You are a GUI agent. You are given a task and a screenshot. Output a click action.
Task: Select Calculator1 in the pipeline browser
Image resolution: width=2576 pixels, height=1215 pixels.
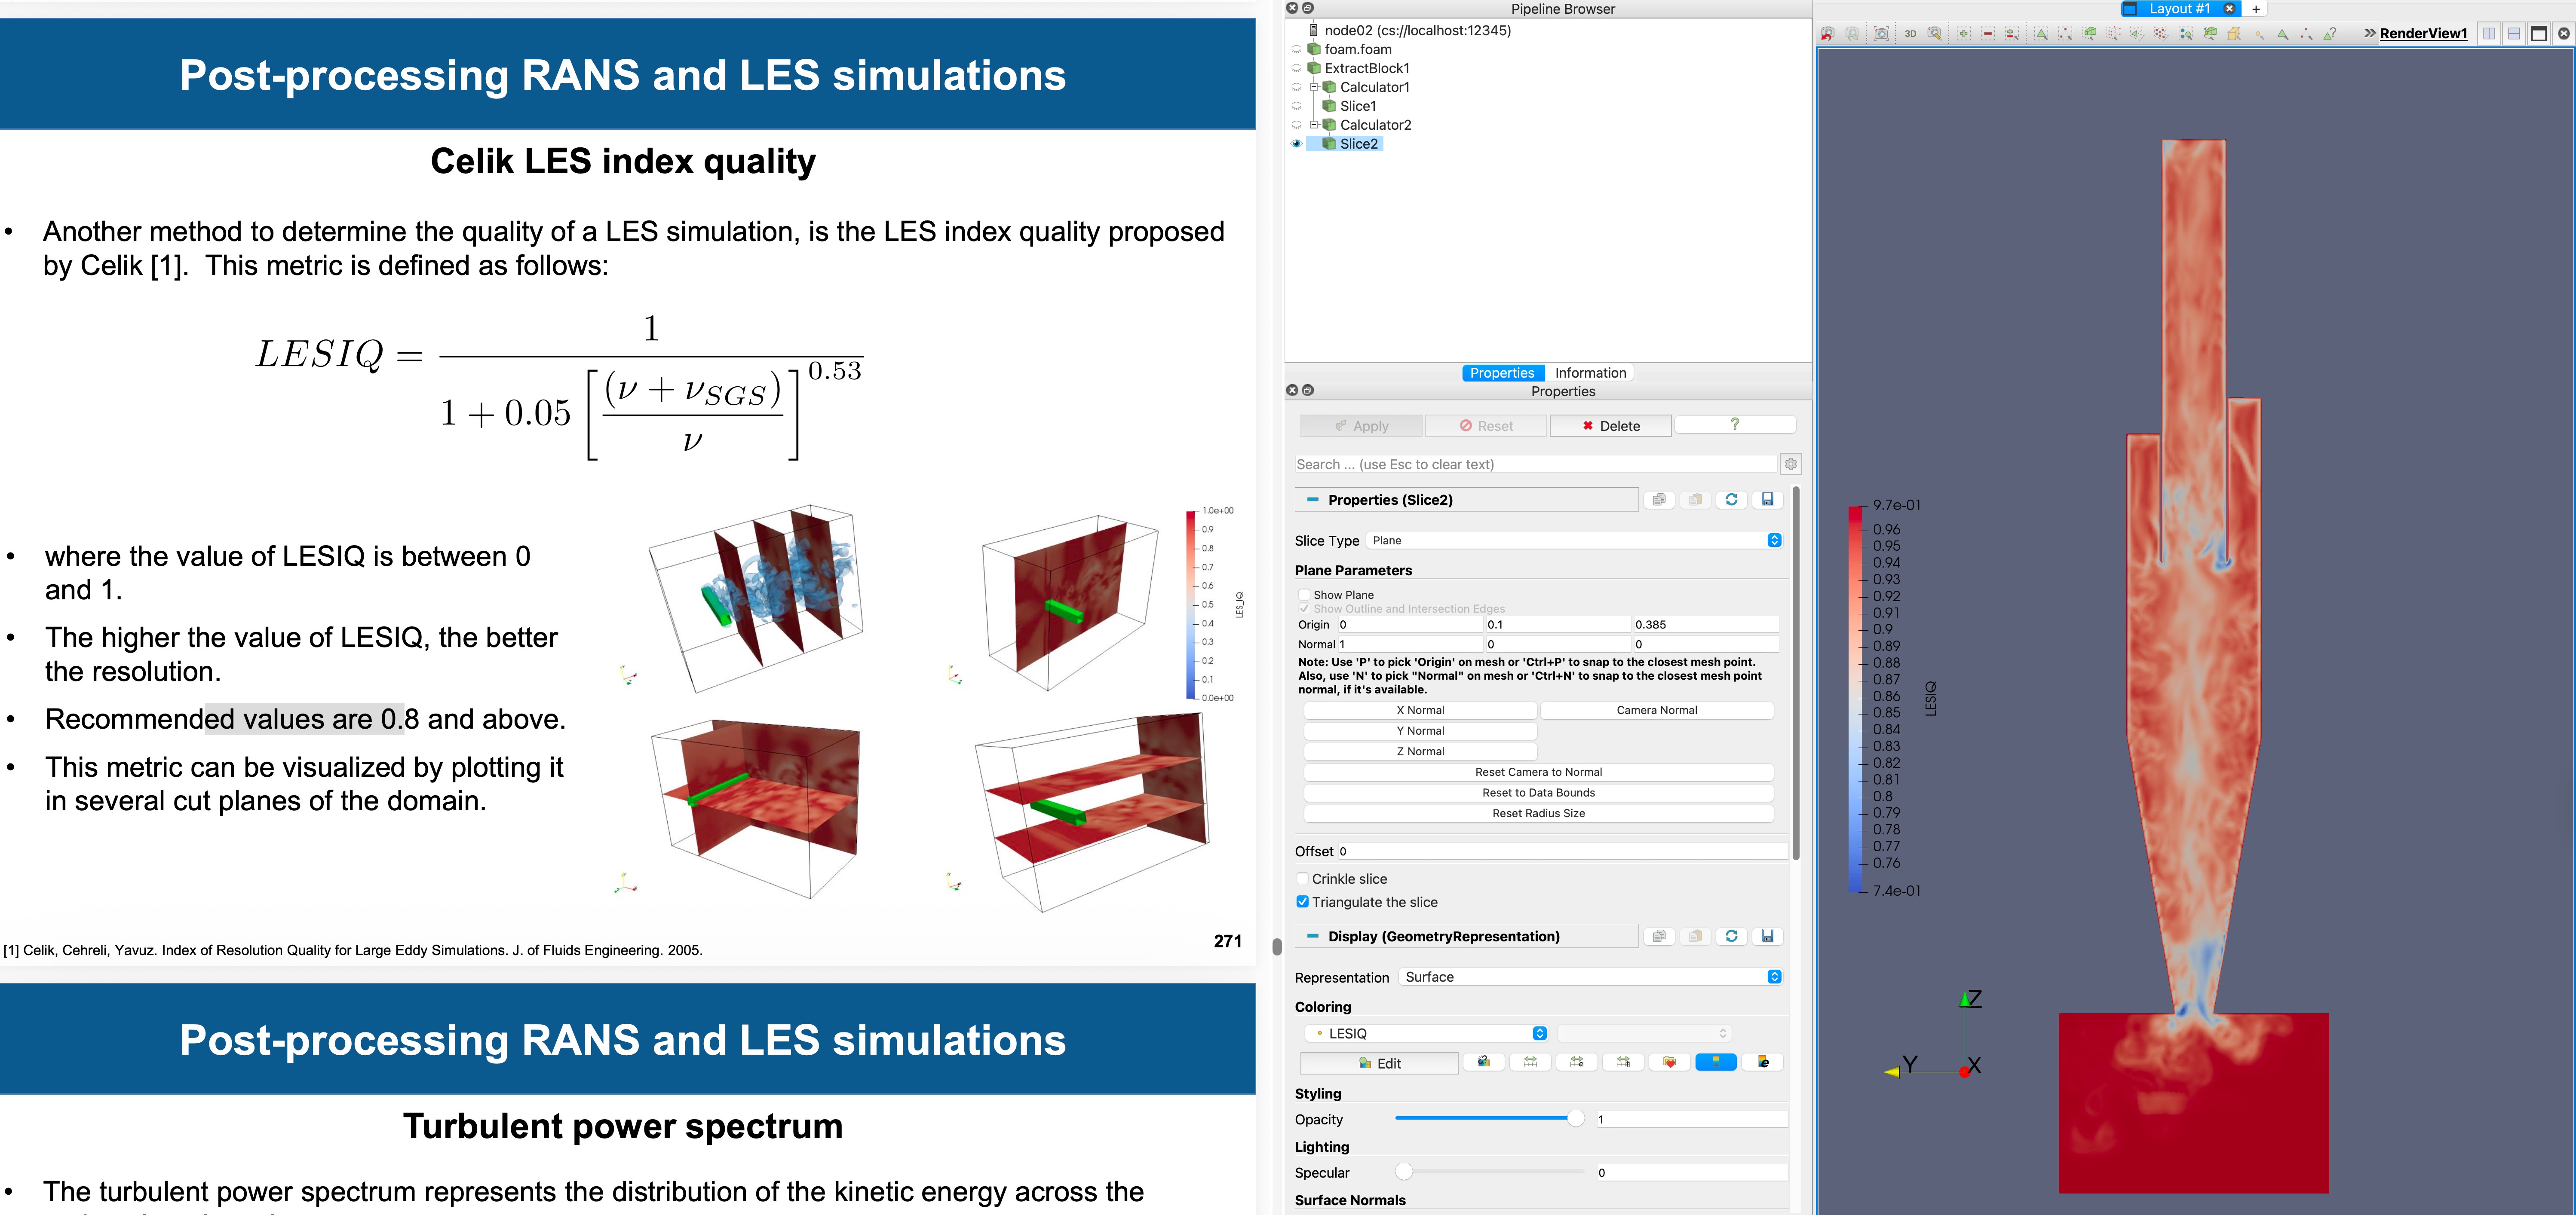coord(1375,87)
